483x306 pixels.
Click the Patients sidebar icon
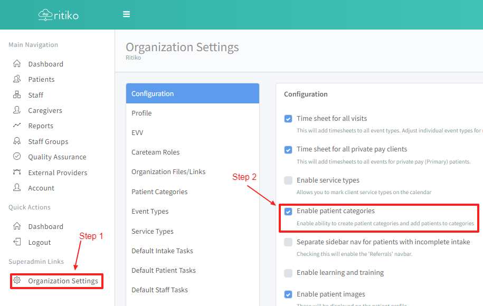pyautogui.click(x=17, y=79)
